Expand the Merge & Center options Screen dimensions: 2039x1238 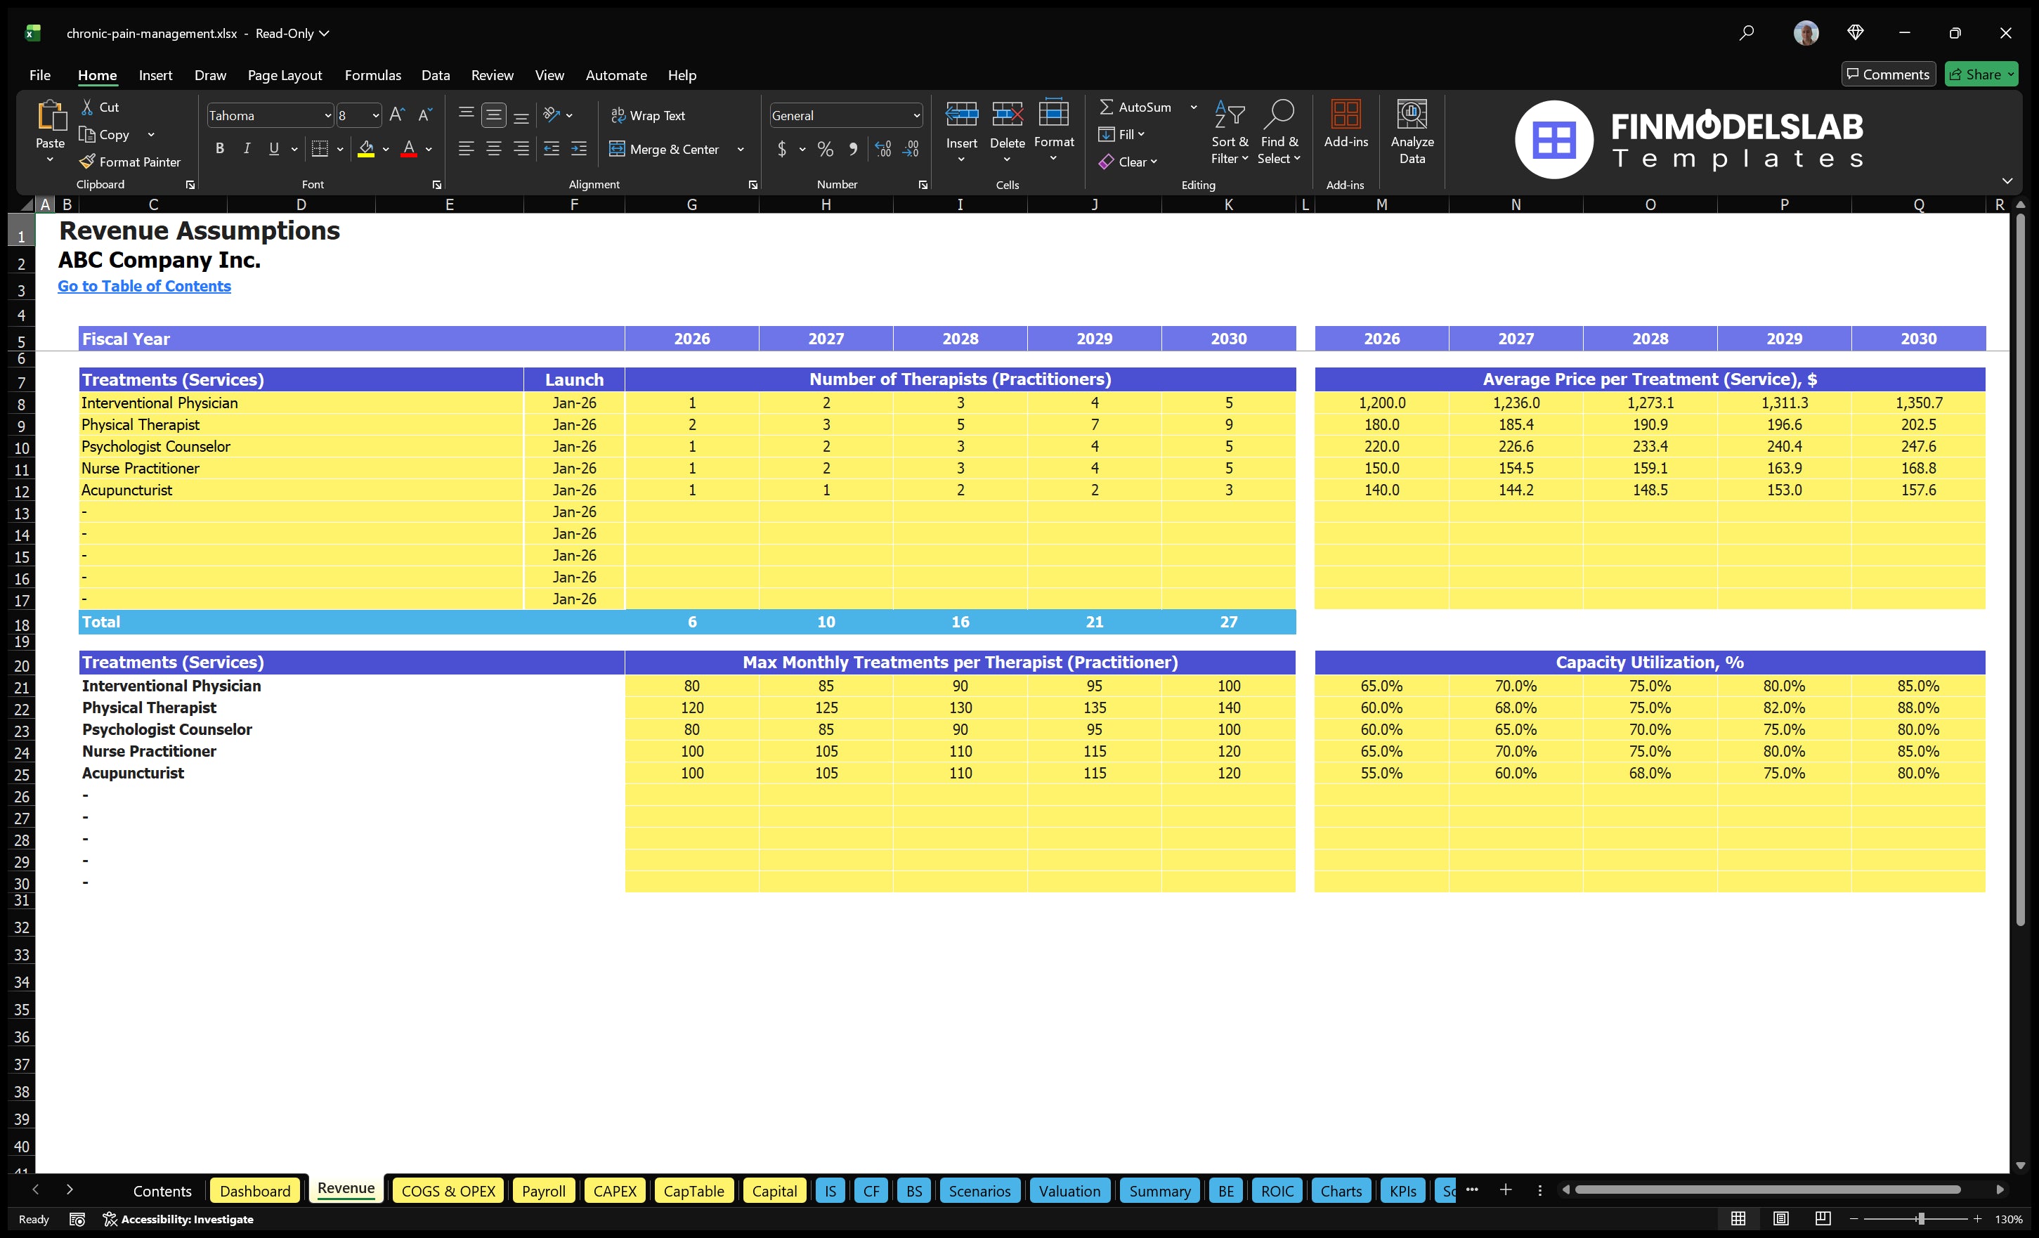click(x=741, y=150)
